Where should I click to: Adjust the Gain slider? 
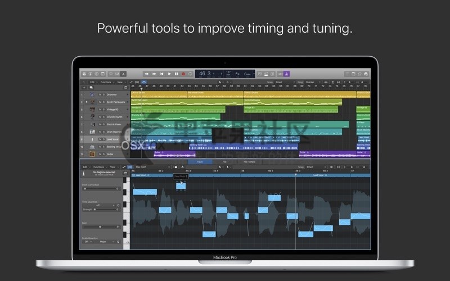click(x=101, y=227)
